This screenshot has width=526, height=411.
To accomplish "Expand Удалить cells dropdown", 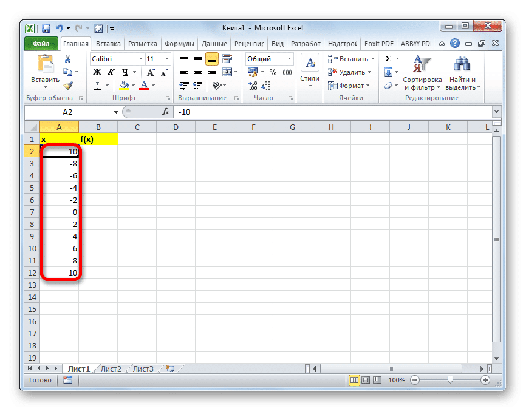I will point(370,72).
